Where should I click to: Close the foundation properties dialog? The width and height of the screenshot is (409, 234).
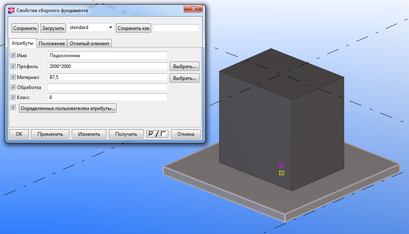(193, 8)
